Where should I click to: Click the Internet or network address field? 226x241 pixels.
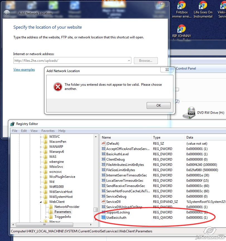tap(72, 61)
